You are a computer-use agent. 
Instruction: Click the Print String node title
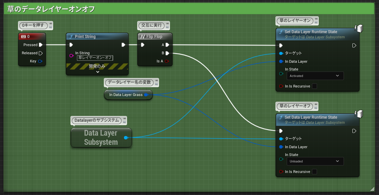[x=85, y=37]
